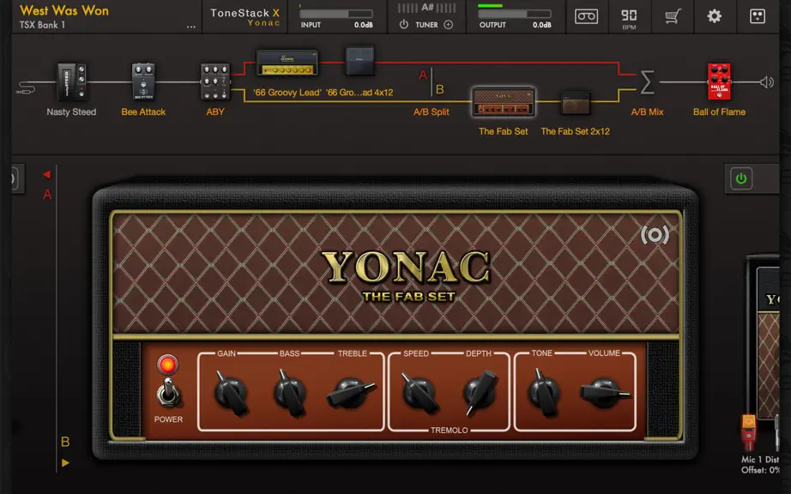Open the shopping cart store
Screen dimensions: 791x494
coord(672,16)
